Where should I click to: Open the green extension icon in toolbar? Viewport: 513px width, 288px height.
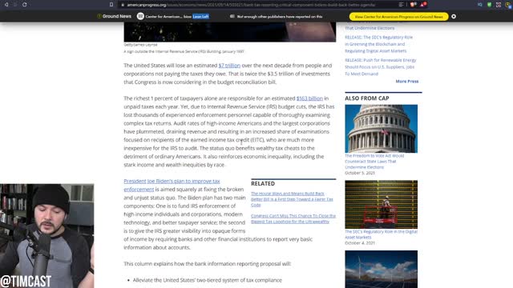click(489, 5)
